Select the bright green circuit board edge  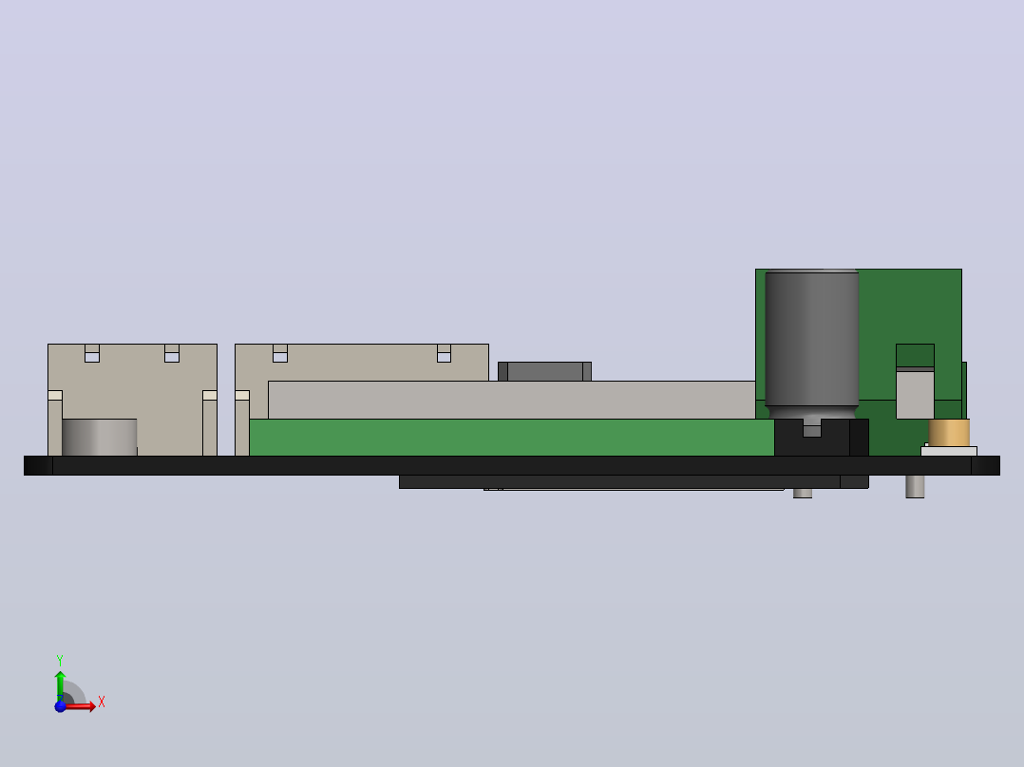coord(512,438)
